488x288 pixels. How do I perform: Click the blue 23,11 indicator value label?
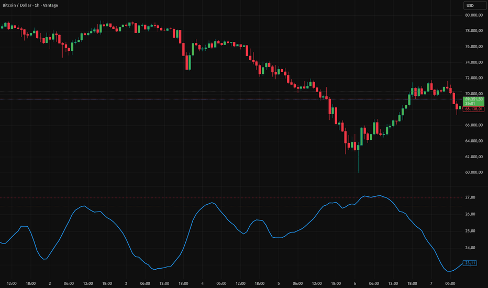[470, 263]
